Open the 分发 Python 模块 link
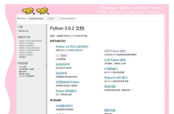 115,60
